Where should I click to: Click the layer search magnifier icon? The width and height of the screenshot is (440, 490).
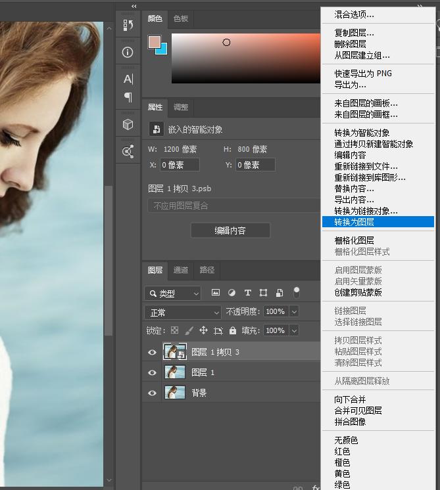tap(153, 294)
